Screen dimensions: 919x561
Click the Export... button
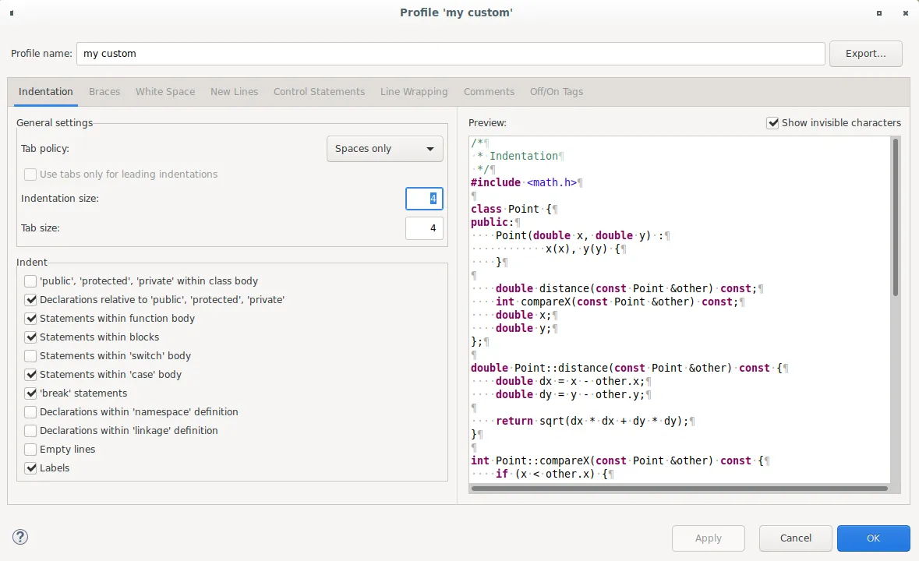pyautogui.click(x=866, y=54)
